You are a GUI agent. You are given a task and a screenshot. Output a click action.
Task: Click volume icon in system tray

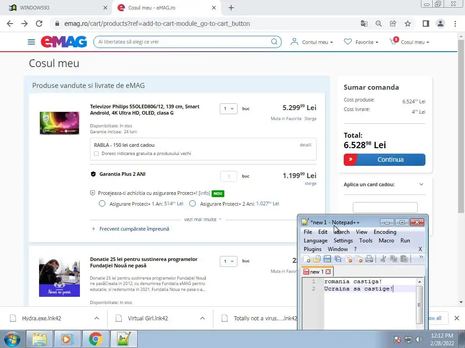pos(419,339)
